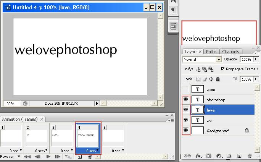Click the link layers icon
This screenshot has width=261, height=162.
187,156
